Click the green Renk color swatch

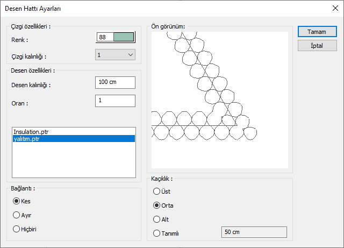123,37
